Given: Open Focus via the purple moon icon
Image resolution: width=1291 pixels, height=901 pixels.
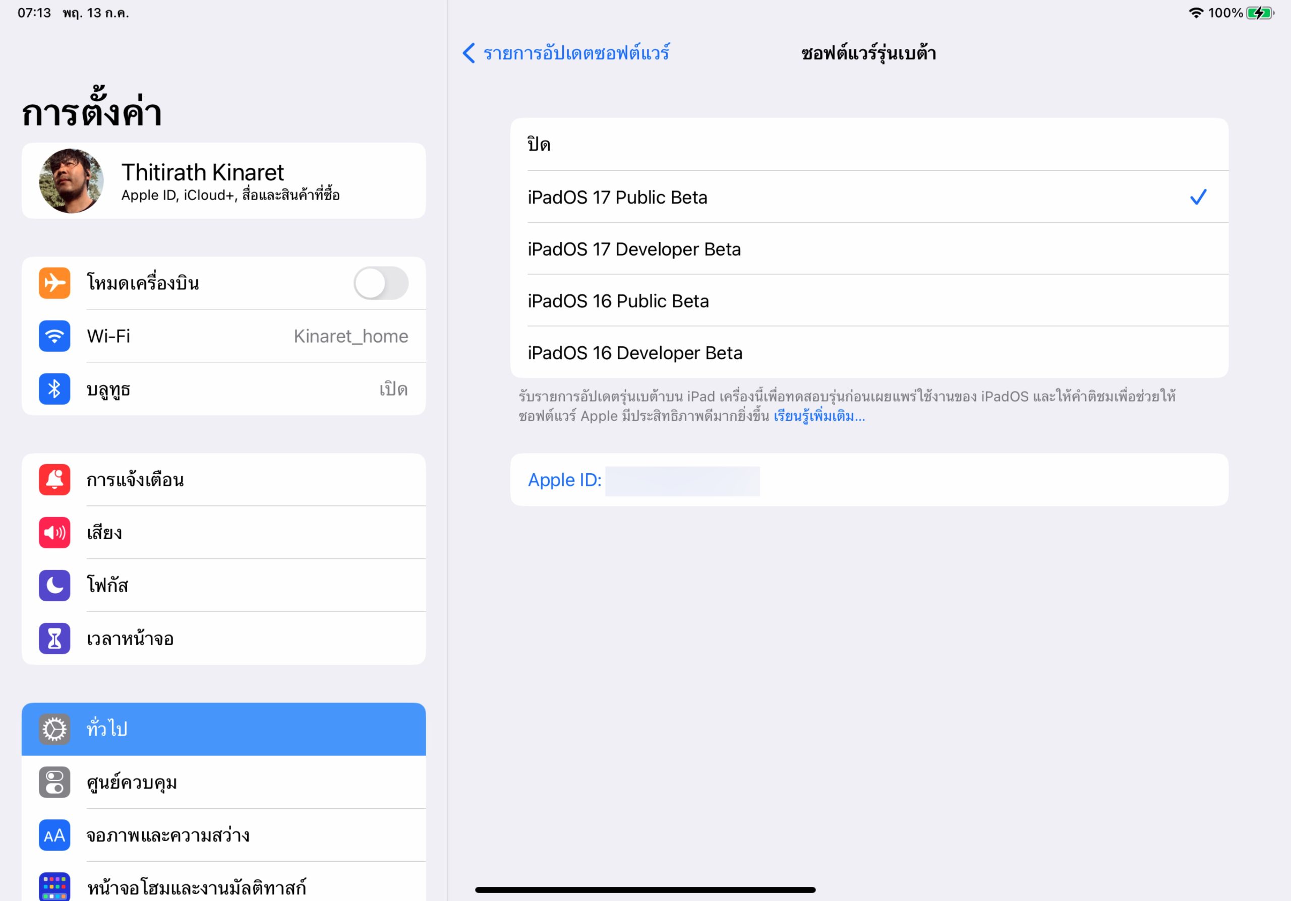Looking at the screenshot, I should coord(54,586).
